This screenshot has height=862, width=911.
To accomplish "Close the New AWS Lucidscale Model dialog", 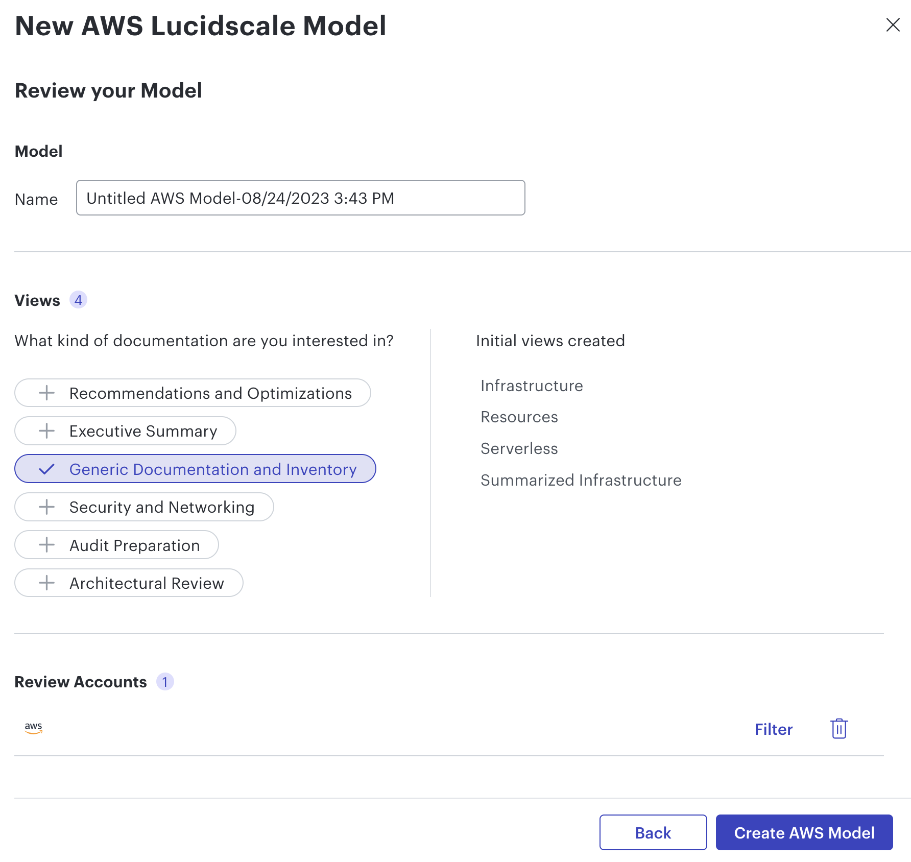I will click(893, 25).
